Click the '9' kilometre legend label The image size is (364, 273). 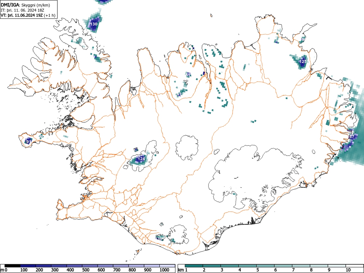[329, 270]
